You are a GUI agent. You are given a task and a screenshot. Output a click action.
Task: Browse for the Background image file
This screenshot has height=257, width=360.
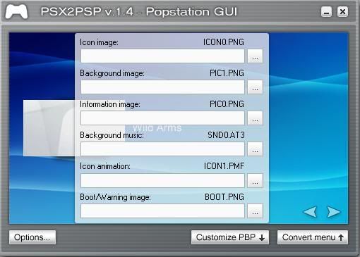(x=255, y=87)
